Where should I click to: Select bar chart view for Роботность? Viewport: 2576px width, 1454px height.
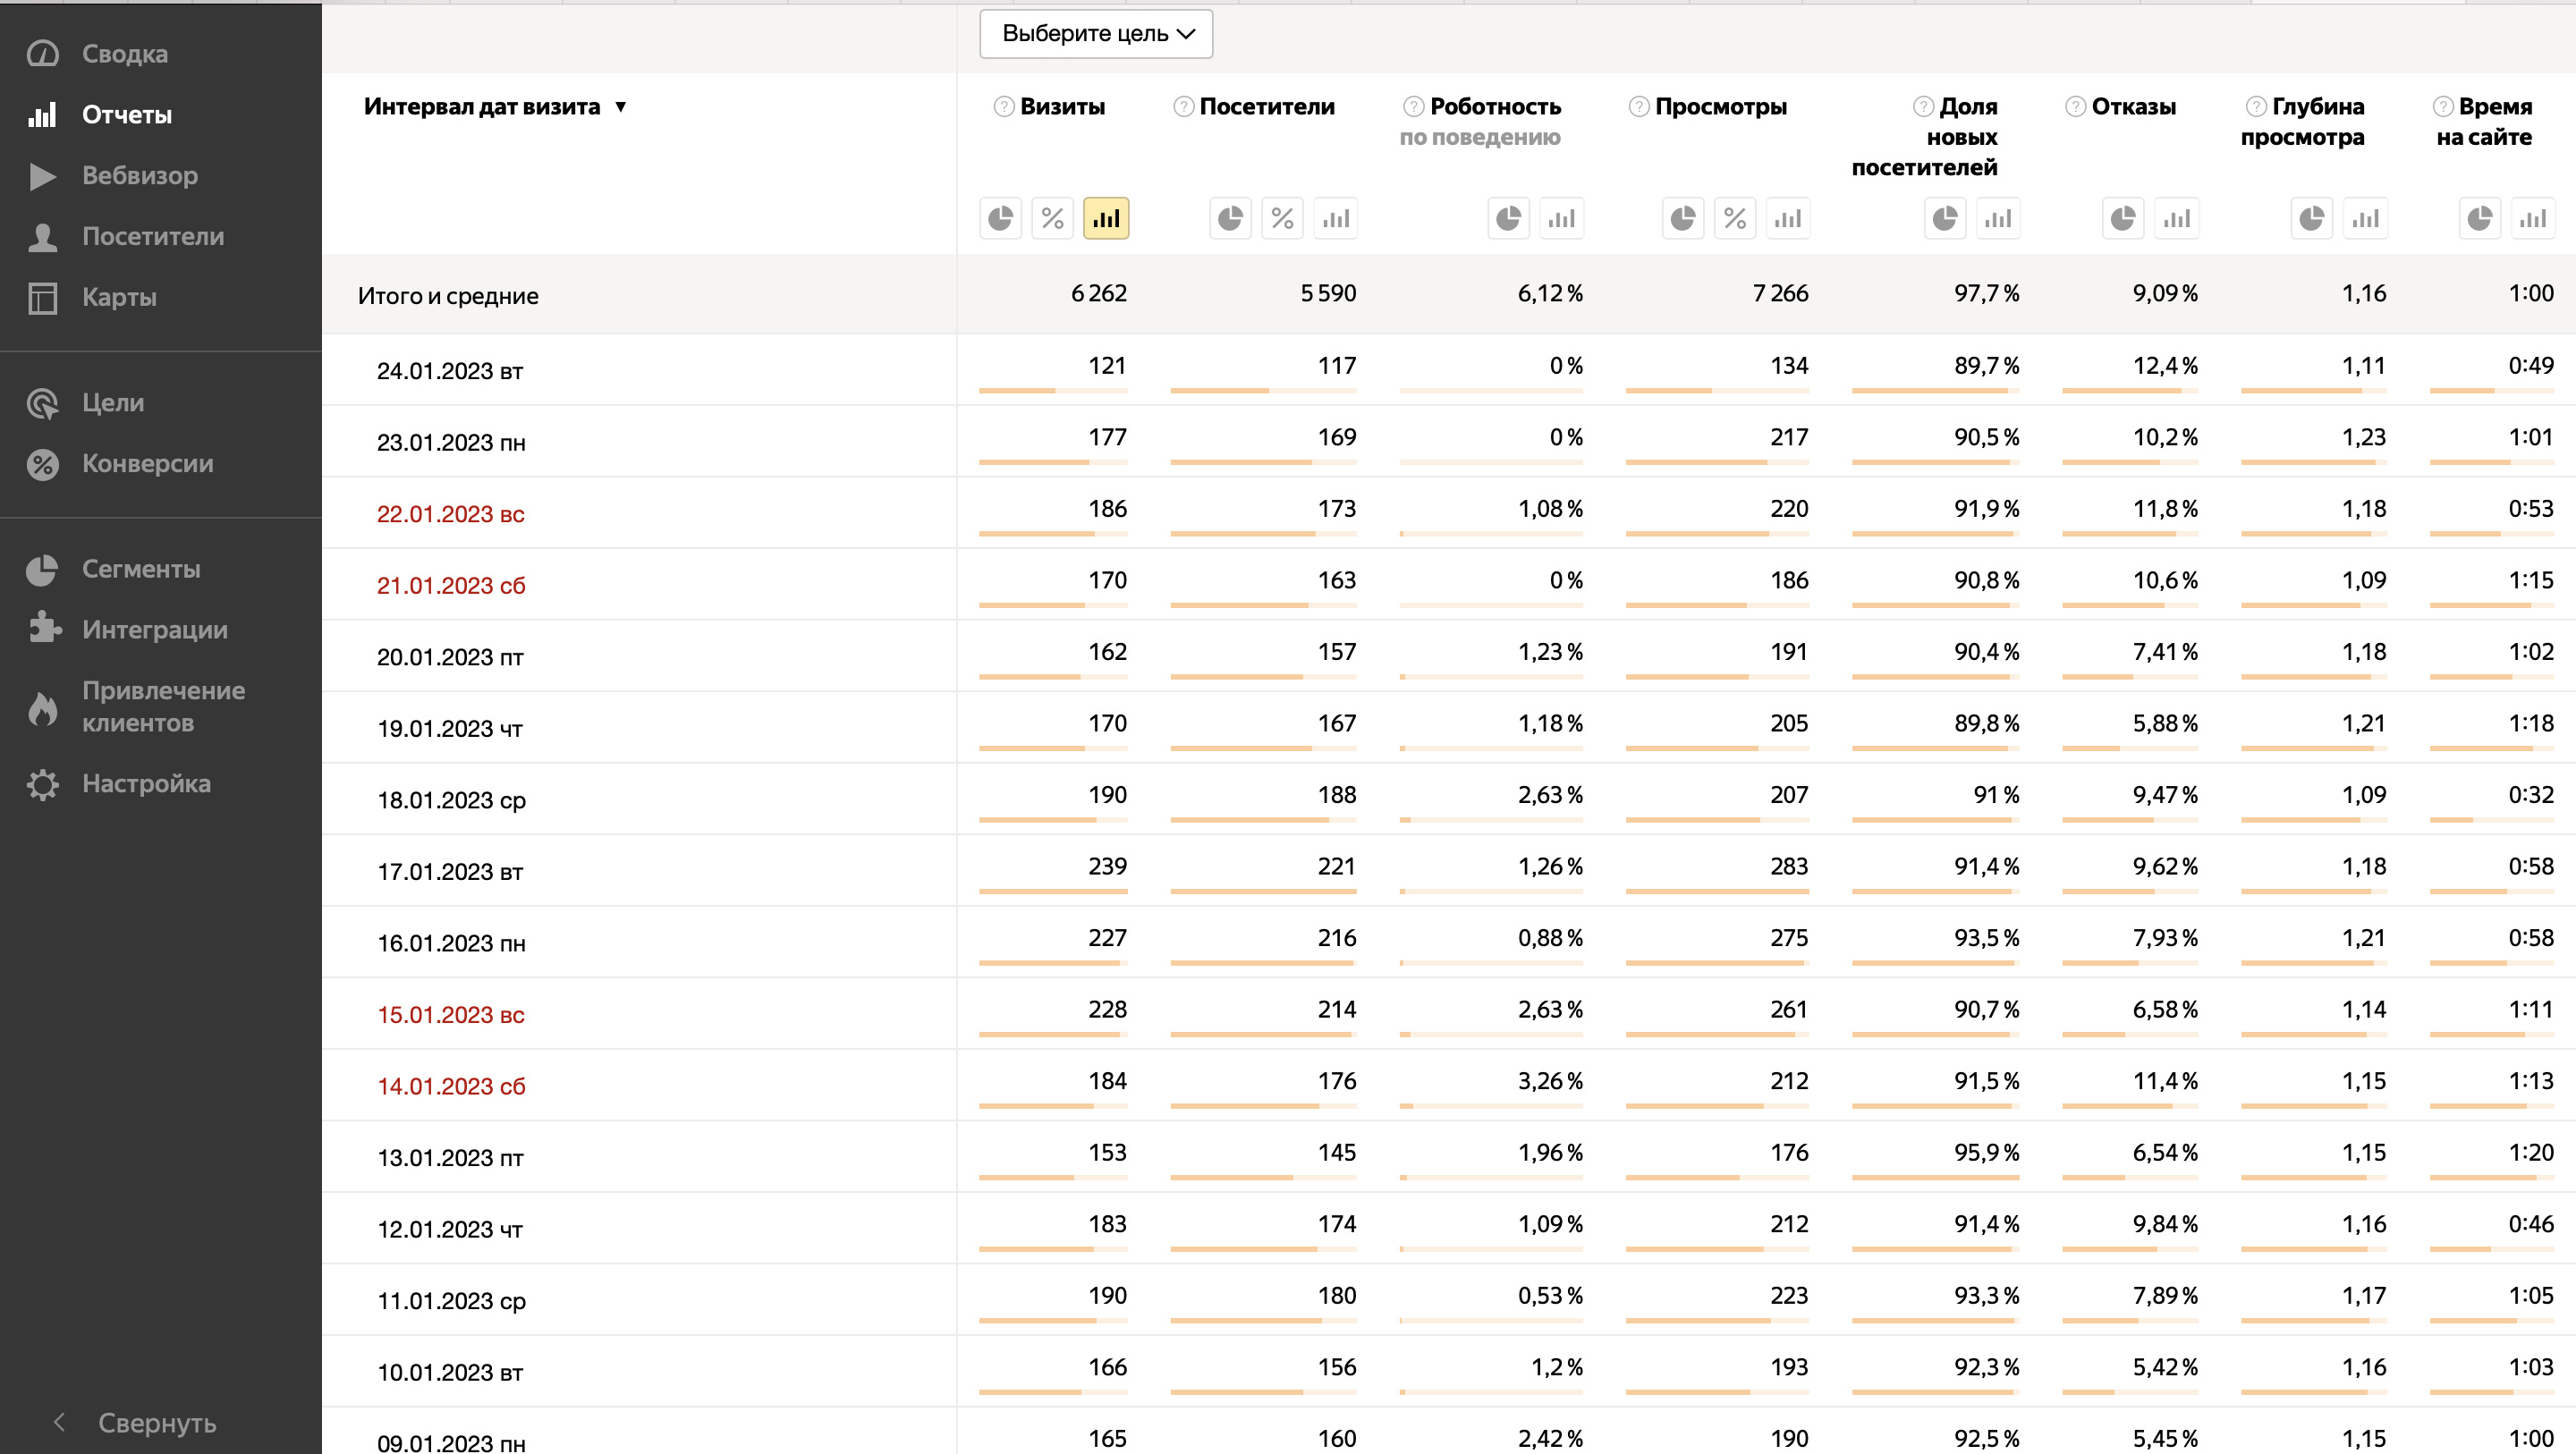[x=1561, y=218]
